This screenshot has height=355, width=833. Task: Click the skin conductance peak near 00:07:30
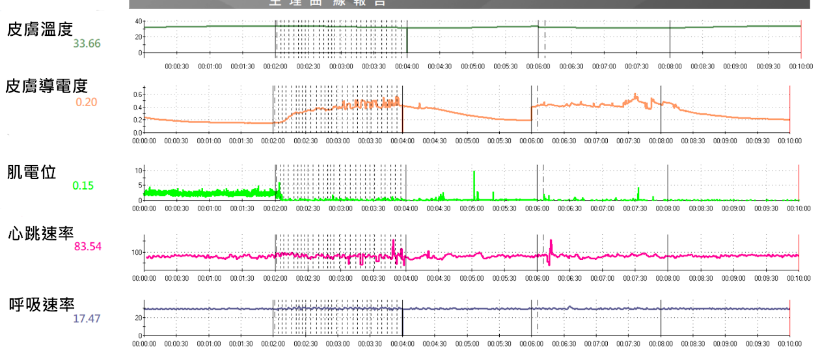pos(635,96)
